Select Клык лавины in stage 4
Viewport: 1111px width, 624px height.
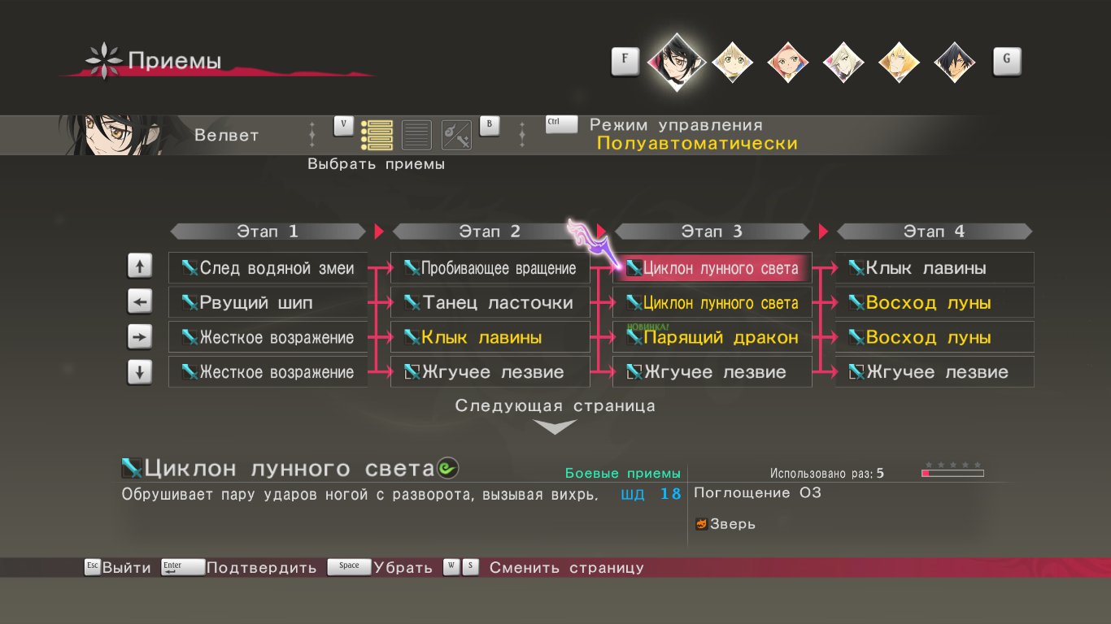(935, 268)
